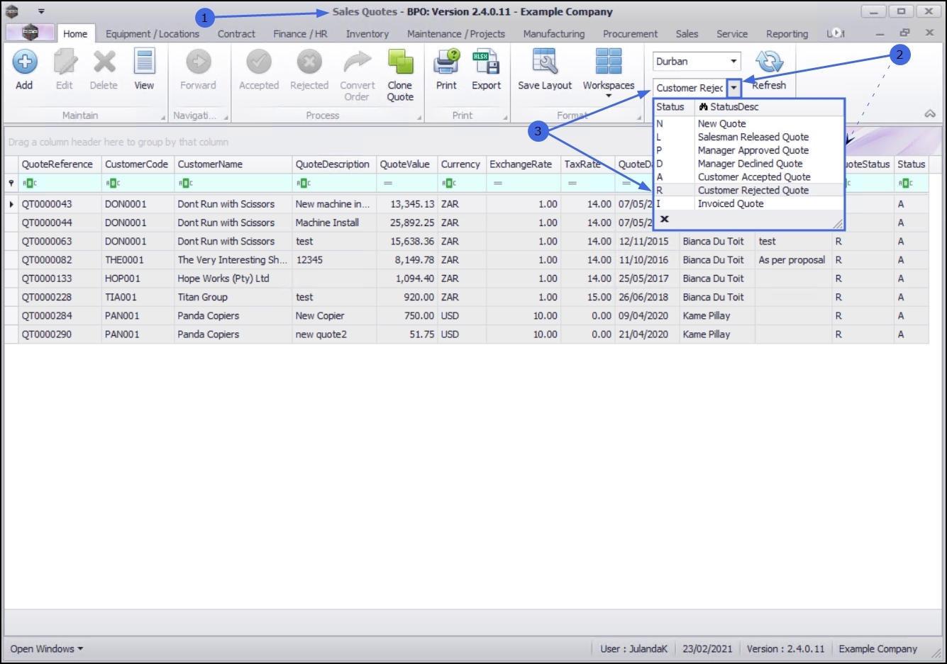The height and width of the screenshot is (664, 947).
Task: Switch to the Inventory tab
Action: click(367, 34)
